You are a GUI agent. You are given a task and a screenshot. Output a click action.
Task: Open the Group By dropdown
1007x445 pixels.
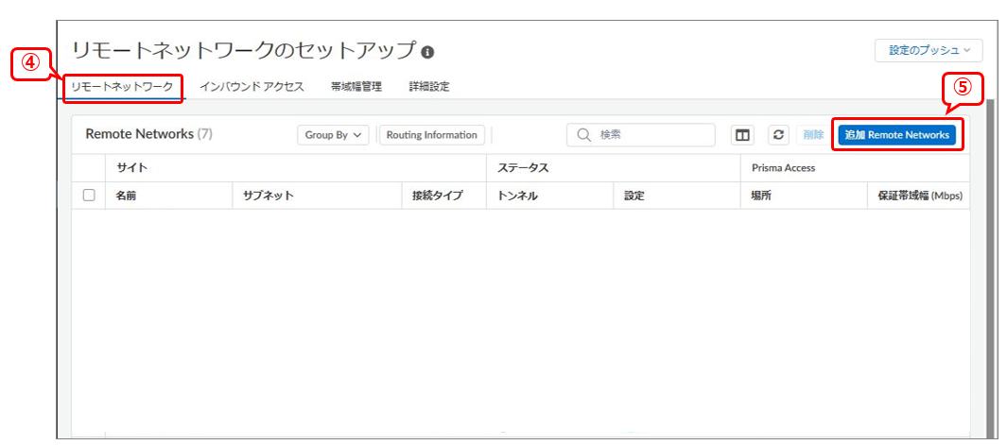pyautogui.click(x=333, y=135)
